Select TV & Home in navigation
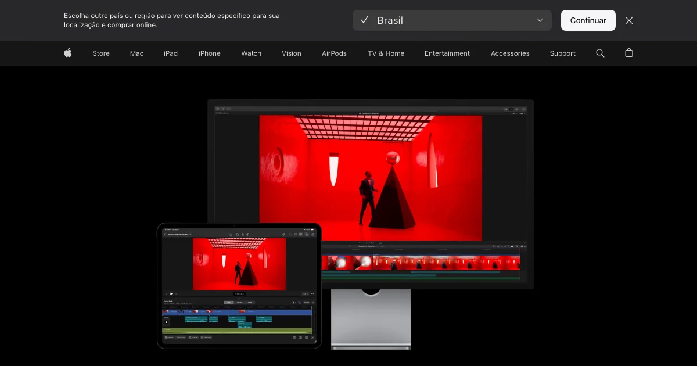697x366 pixels. 386,53
